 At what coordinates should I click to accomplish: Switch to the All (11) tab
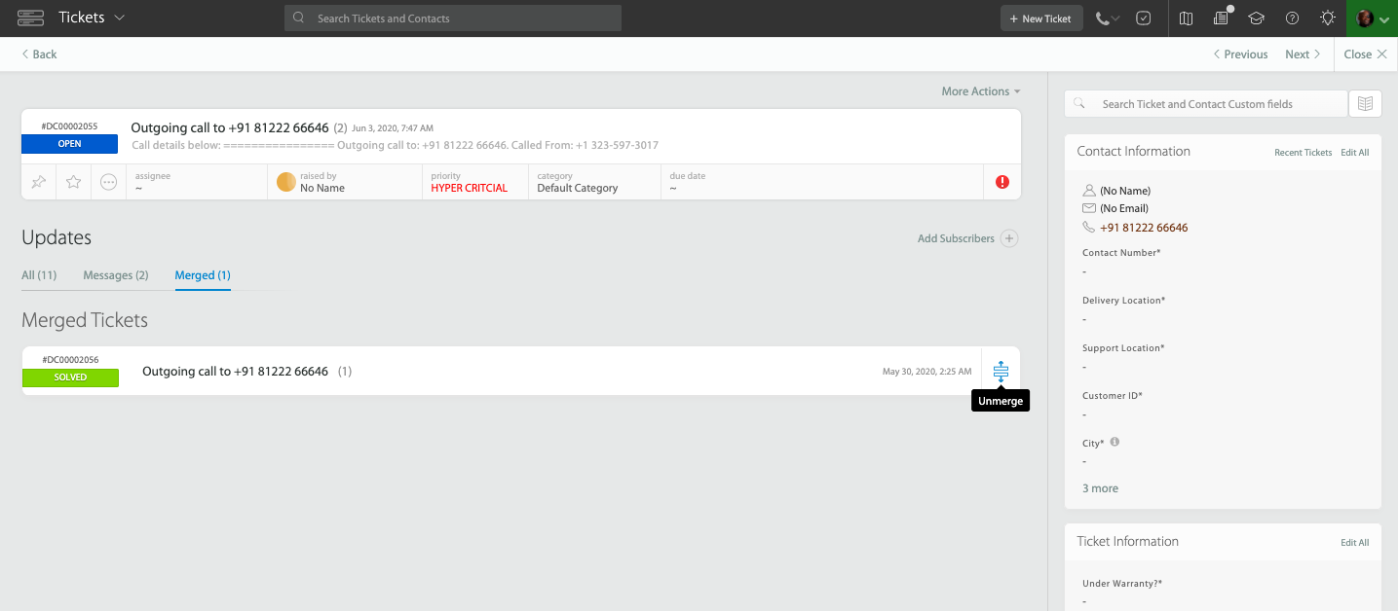[39, 275]
